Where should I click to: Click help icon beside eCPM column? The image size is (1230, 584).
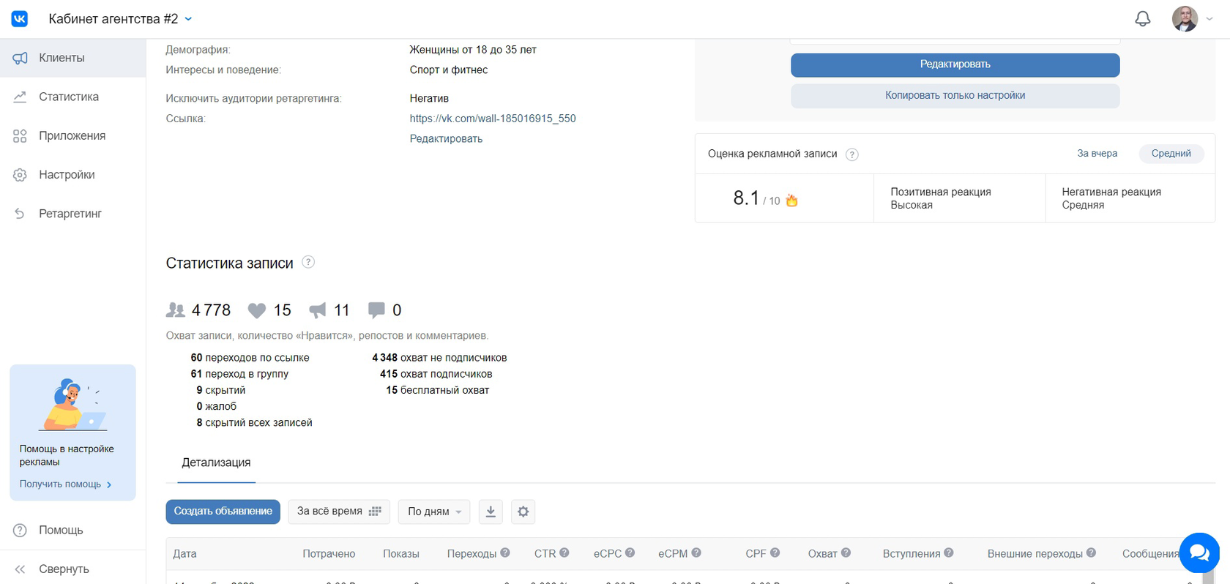(696, 553)
